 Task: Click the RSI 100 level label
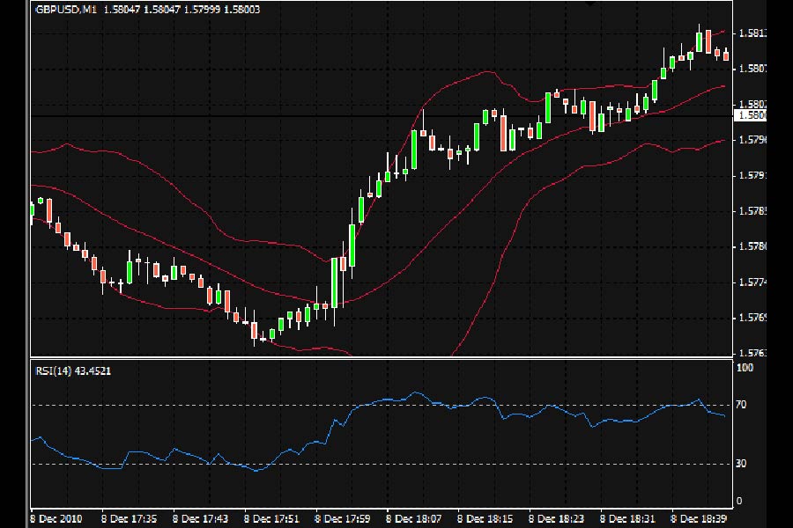[x=745, y=368]
